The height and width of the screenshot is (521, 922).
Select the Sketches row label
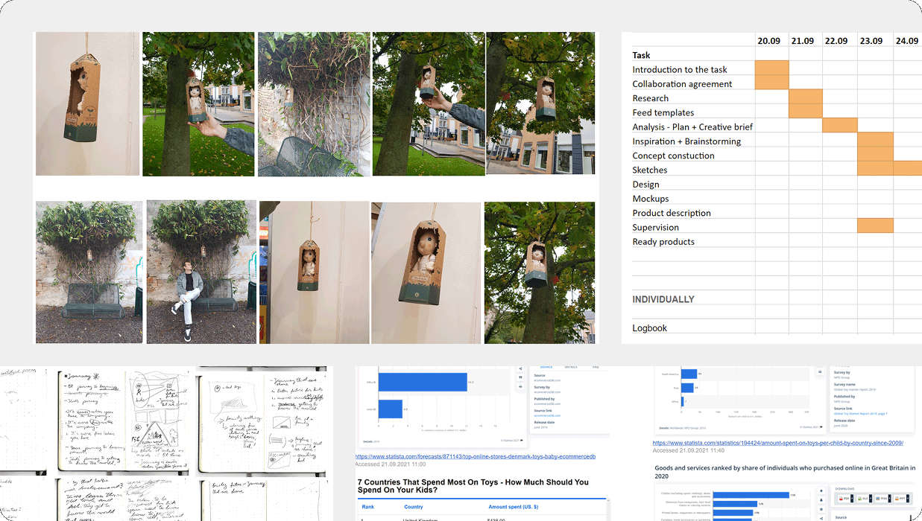coord(649,170)
